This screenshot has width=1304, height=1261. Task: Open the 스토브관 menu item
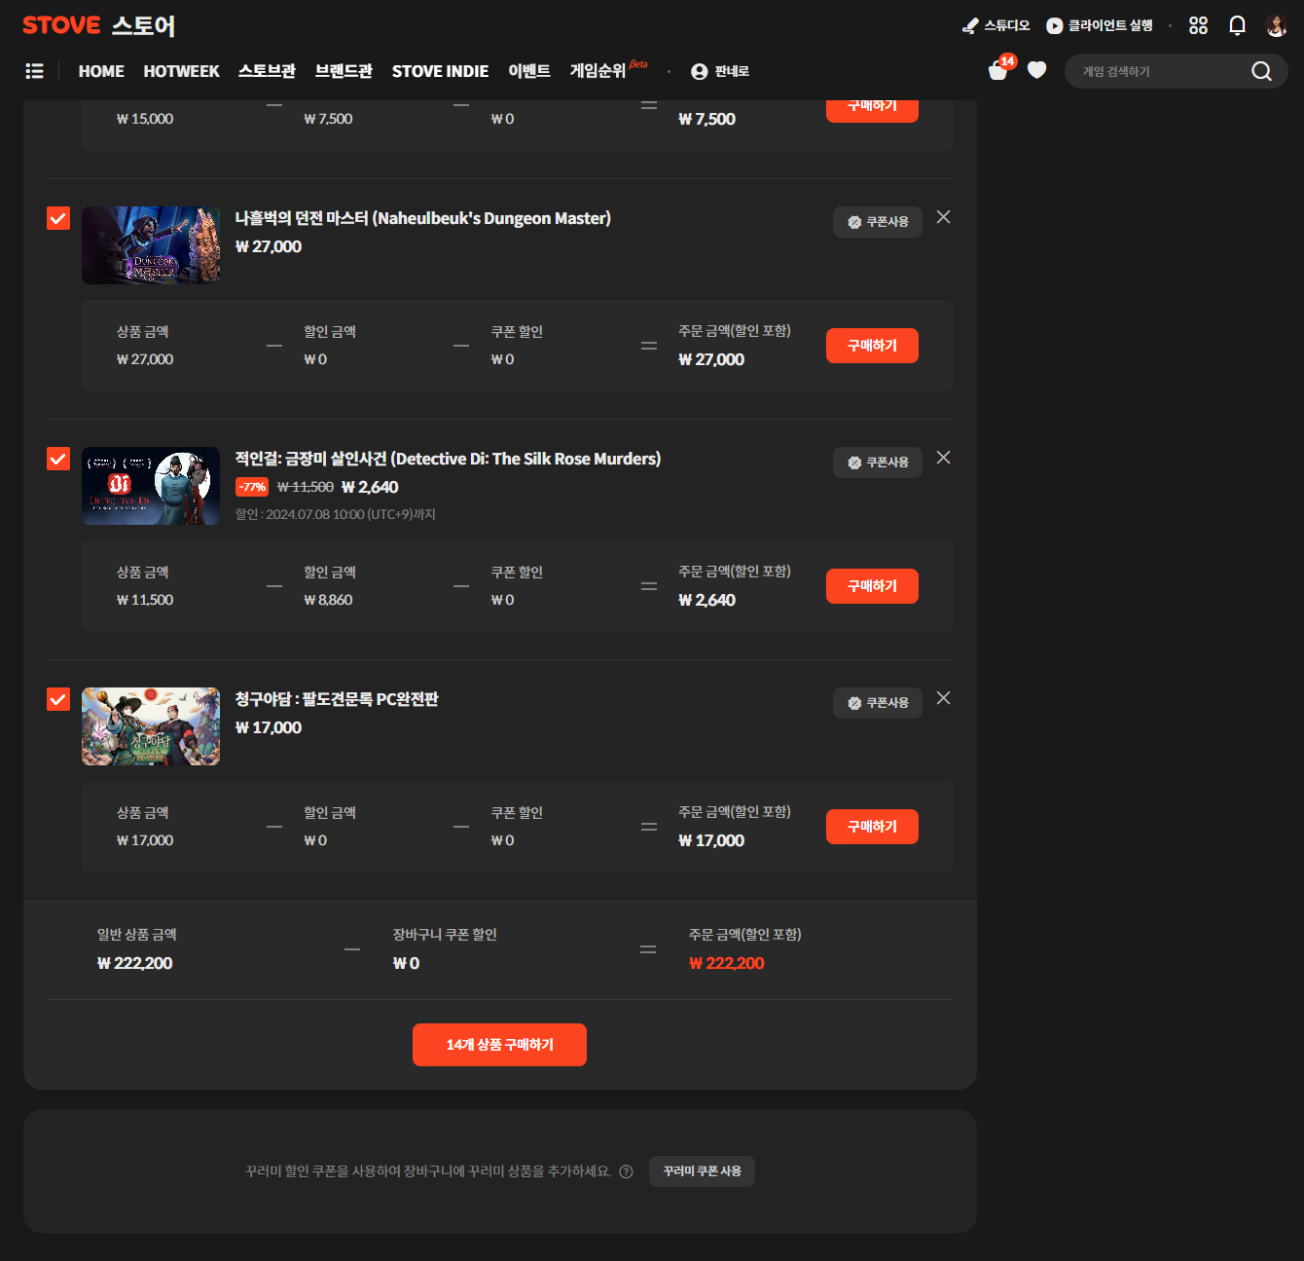[267, 71]
